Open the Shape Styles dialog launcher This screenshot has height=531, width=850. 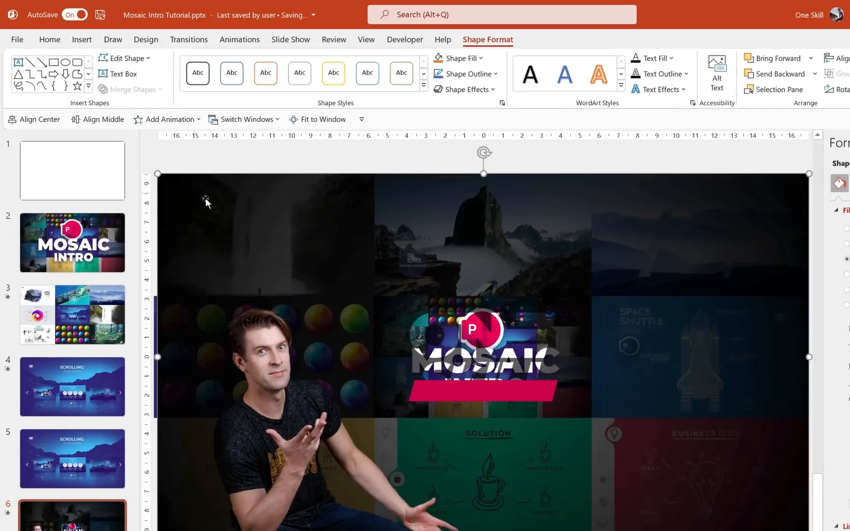pyautogui.click(x=502, y=103)
